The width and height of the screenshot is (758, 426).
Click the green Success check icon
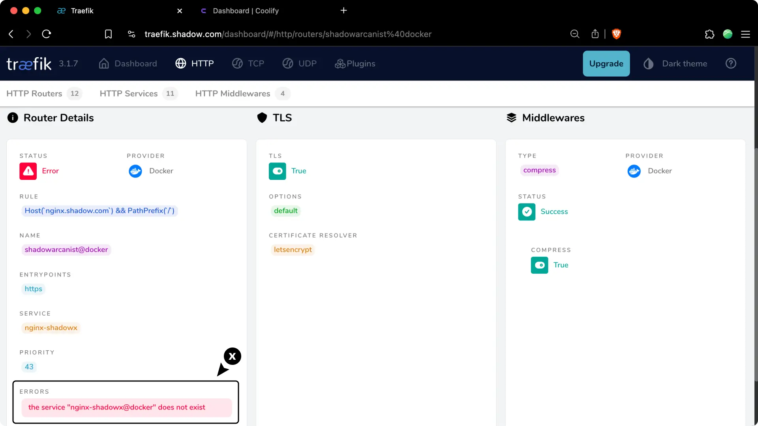coord(527,212)
